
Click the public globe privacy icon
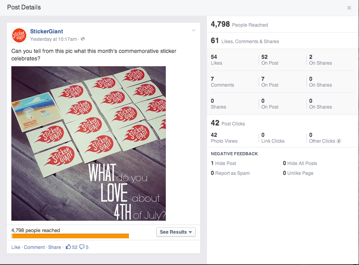click(83, 39)
